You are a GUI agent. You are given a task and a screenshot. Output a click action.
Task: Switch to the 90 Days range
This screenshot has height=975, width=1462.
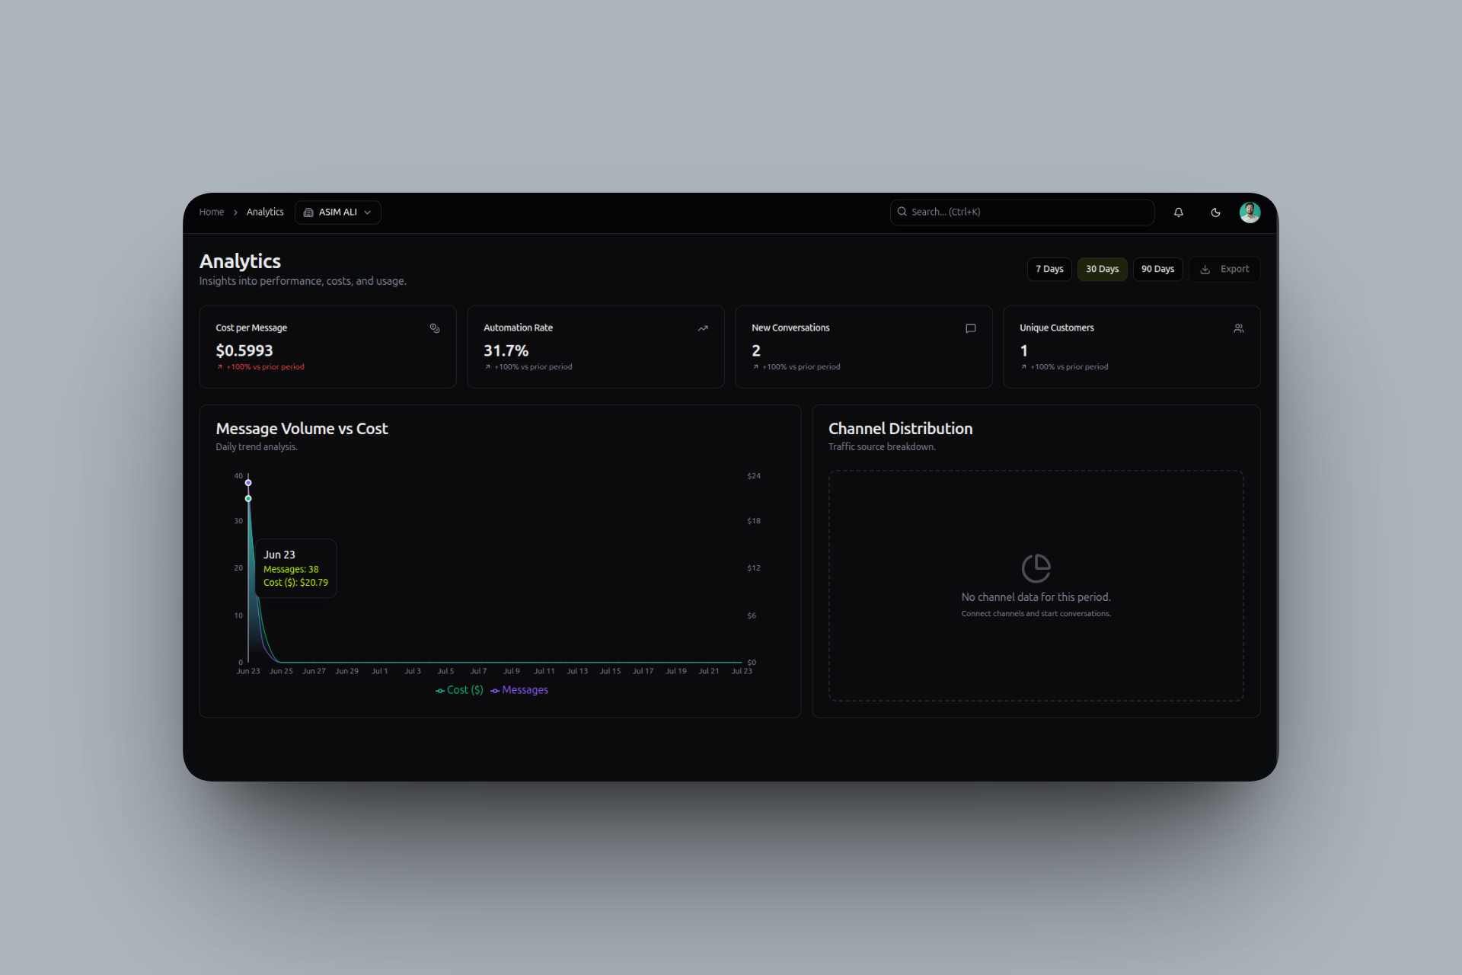coord(1157,270)
